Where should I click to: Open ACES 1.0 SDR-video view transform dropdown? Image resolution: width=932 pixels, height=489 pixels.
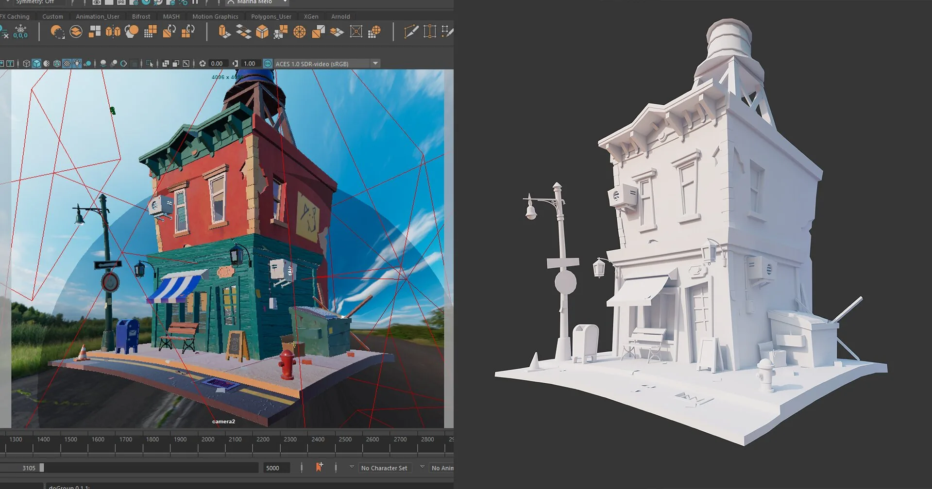point(326,64)
